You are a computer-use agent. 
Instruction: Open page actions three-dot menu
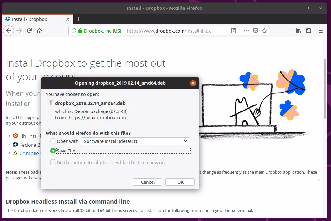point(246,31)
